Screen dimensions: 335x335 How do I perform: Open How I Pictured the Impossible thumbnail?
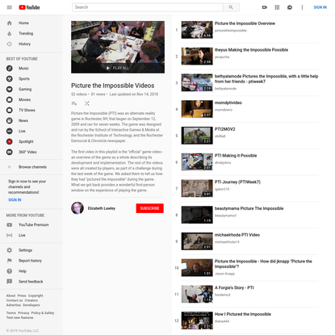point(197,320)
